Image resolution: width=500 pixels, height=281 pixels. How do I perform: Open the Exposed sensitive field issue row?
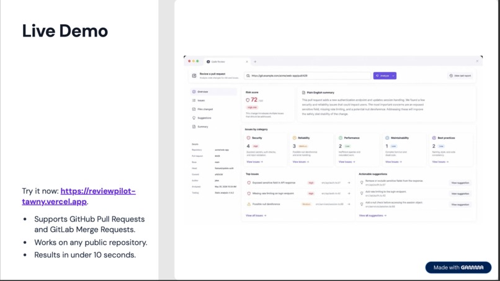pos(298,183)
